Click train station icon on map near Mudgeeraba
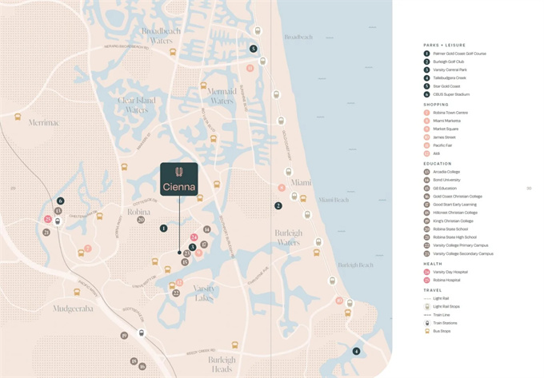This screenshot has width=544, height=378. point(142,333)
